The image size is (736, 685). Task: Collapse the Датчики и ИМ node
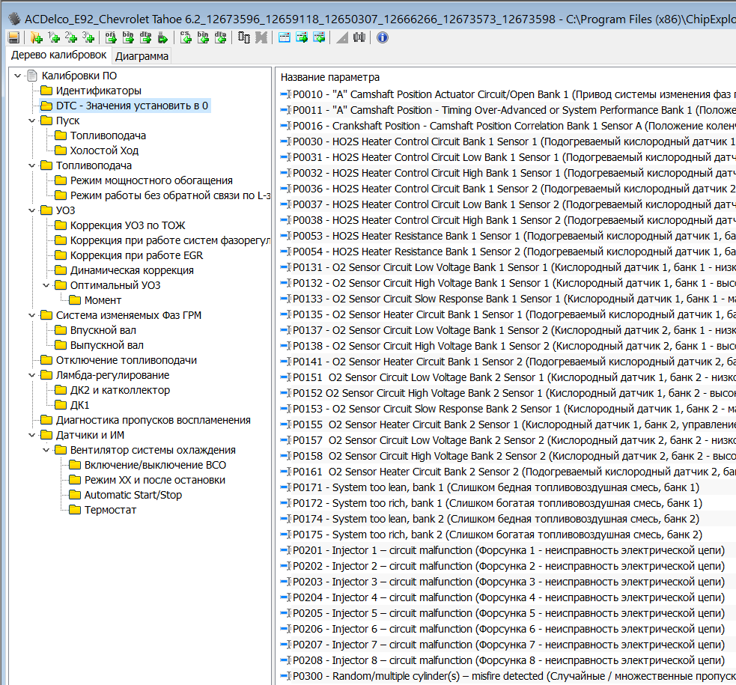coord(31,435)
